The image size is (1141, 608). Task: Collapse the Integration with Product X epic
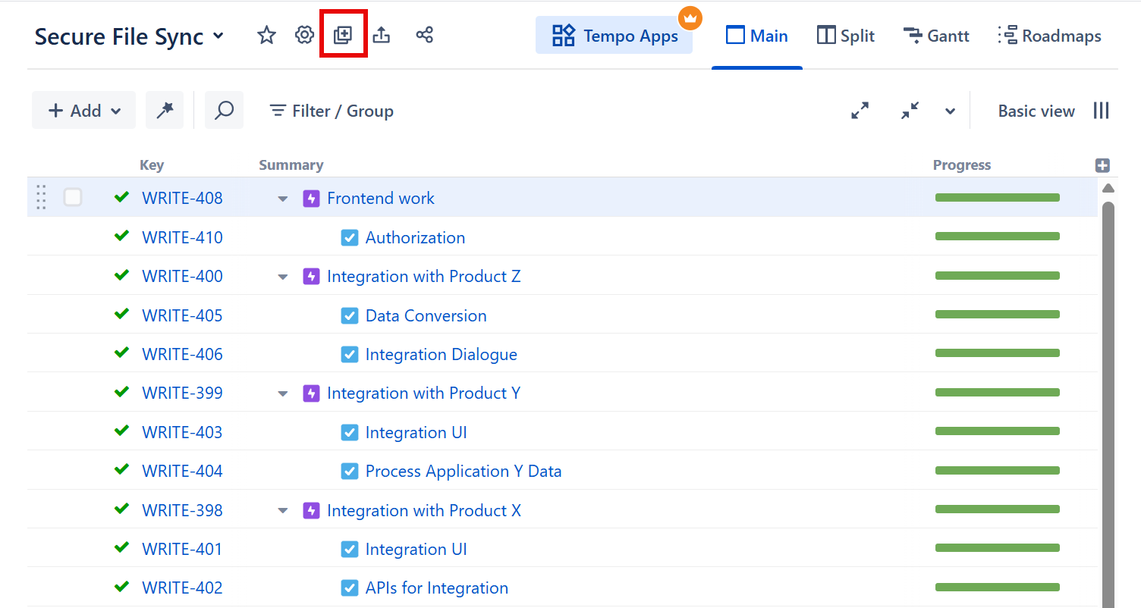(x=282, y=510)
